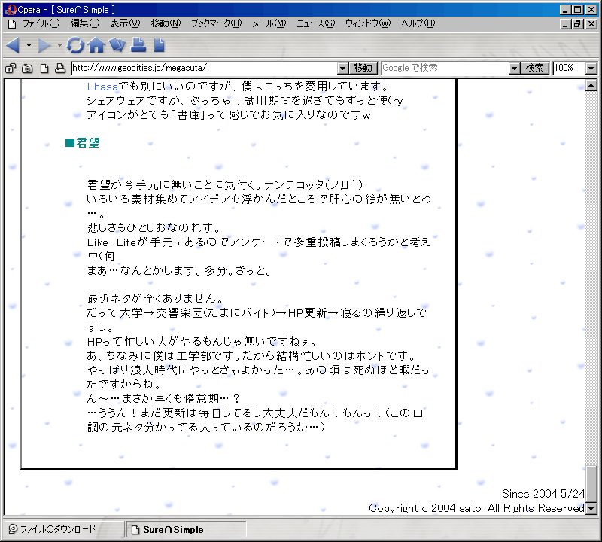Open Forward button history dropdown arrow
Screen dimensions: 602x542
click(x=59, y=45)
